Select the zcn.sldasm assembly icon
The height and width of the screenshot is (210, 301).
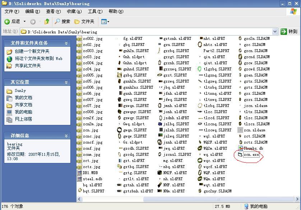(240, 130)
